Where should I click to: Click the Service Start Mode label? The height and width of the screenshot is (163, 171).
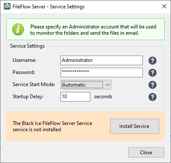(x=34, y=84)
